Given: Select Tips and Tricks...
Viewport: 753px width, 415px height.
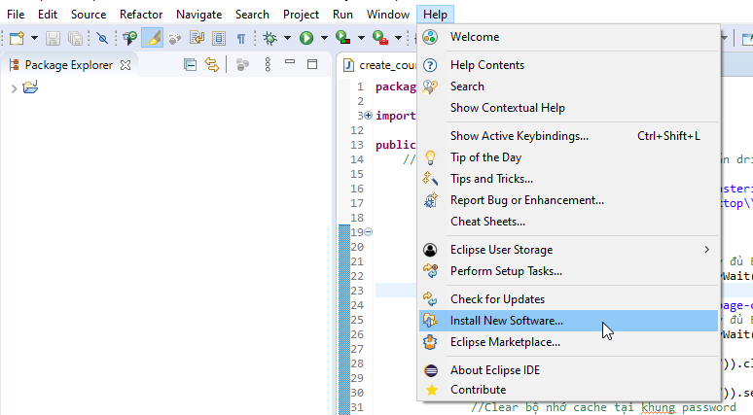Looking at the screenshot, I should [x=568, y=179].
